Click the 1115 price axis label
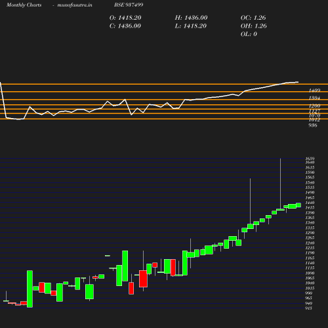 click(310, 268)
